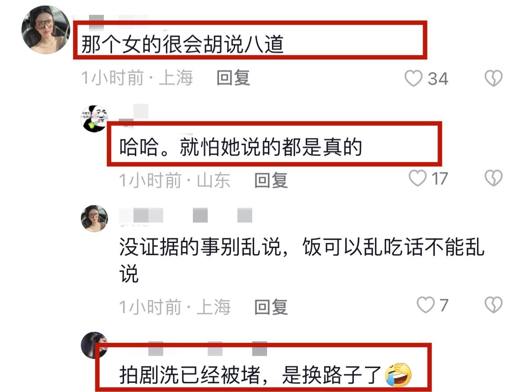The image size is (526, 392).
Task: Select comment text '哈哈。就怕她说的都是真的'
Action: point(241,147)
